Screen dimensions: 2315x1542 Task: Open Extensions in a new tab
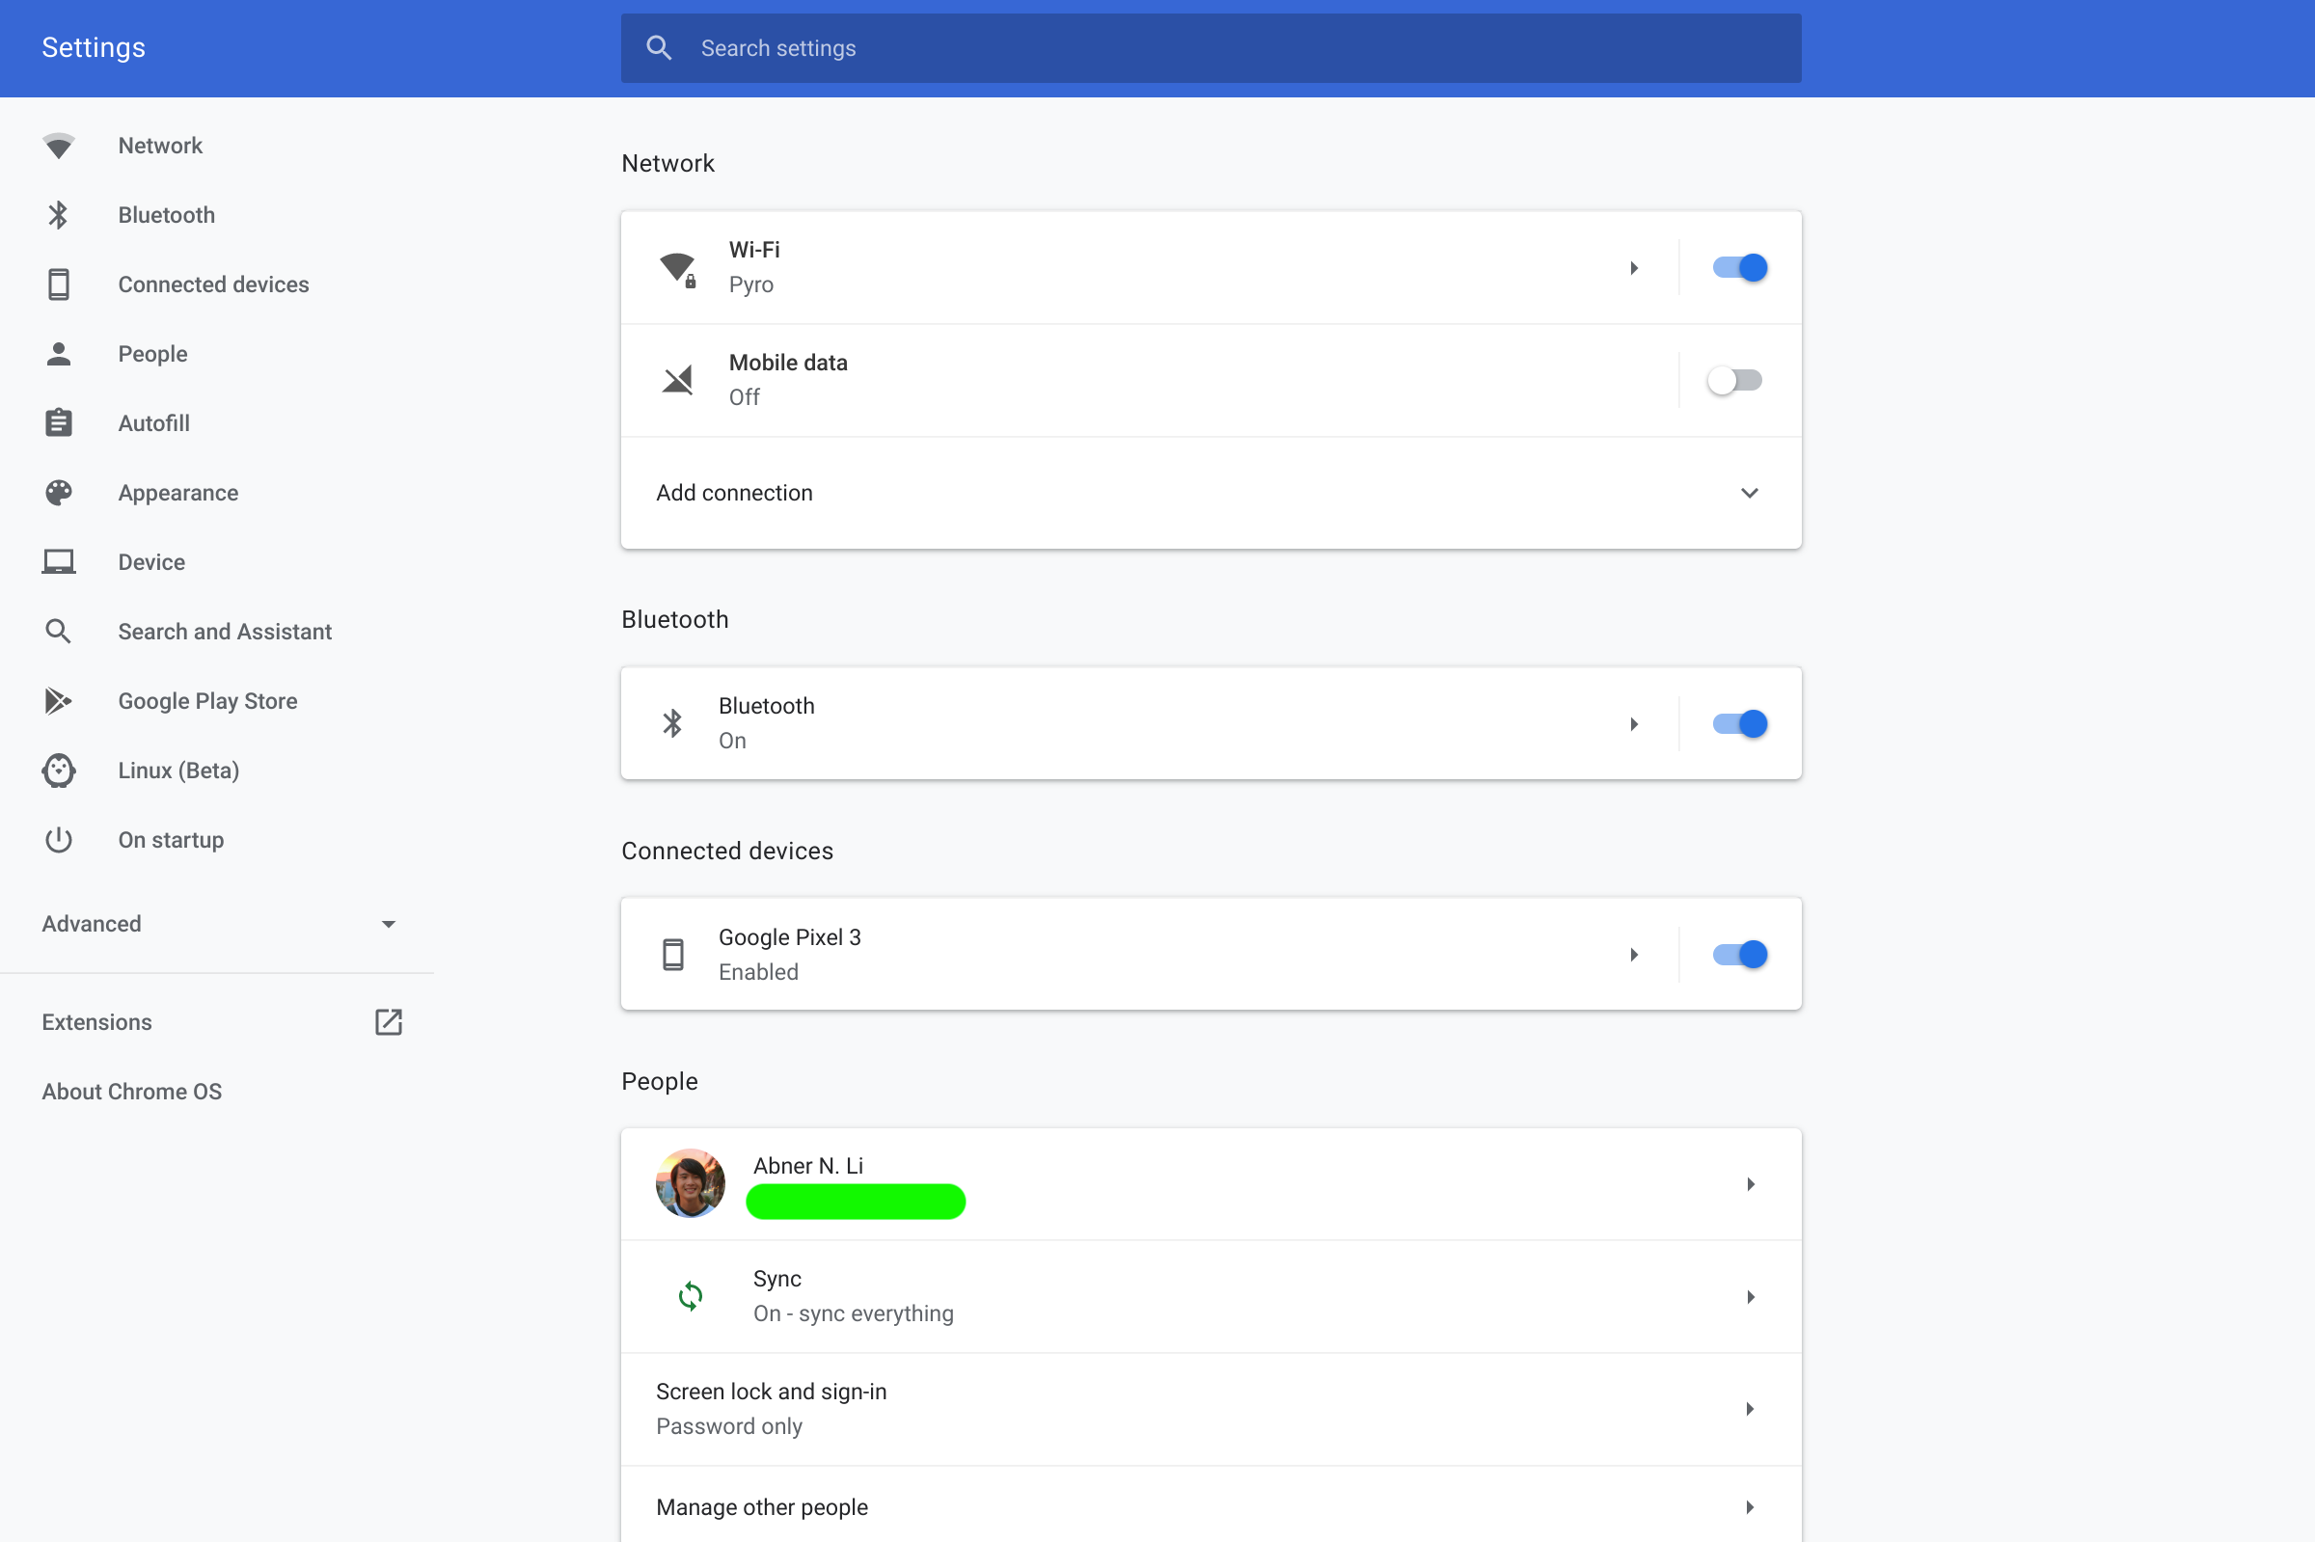(x=389, y=1022)
